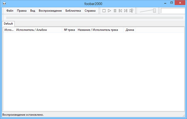Click the window resize grip in the status bar
The height and width of the screenshot is (119, 187).
point(184,116)
